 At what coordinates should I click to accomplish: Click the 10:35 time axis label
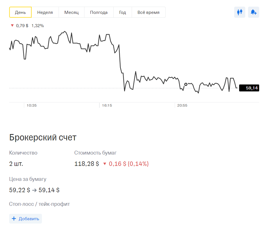[x=32, y=106]
